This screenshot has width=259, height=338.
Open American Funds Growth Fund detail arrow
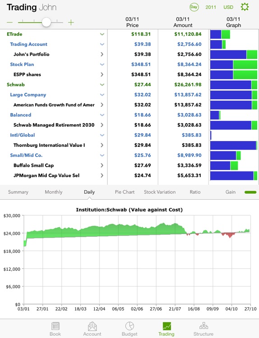point(102,105)
